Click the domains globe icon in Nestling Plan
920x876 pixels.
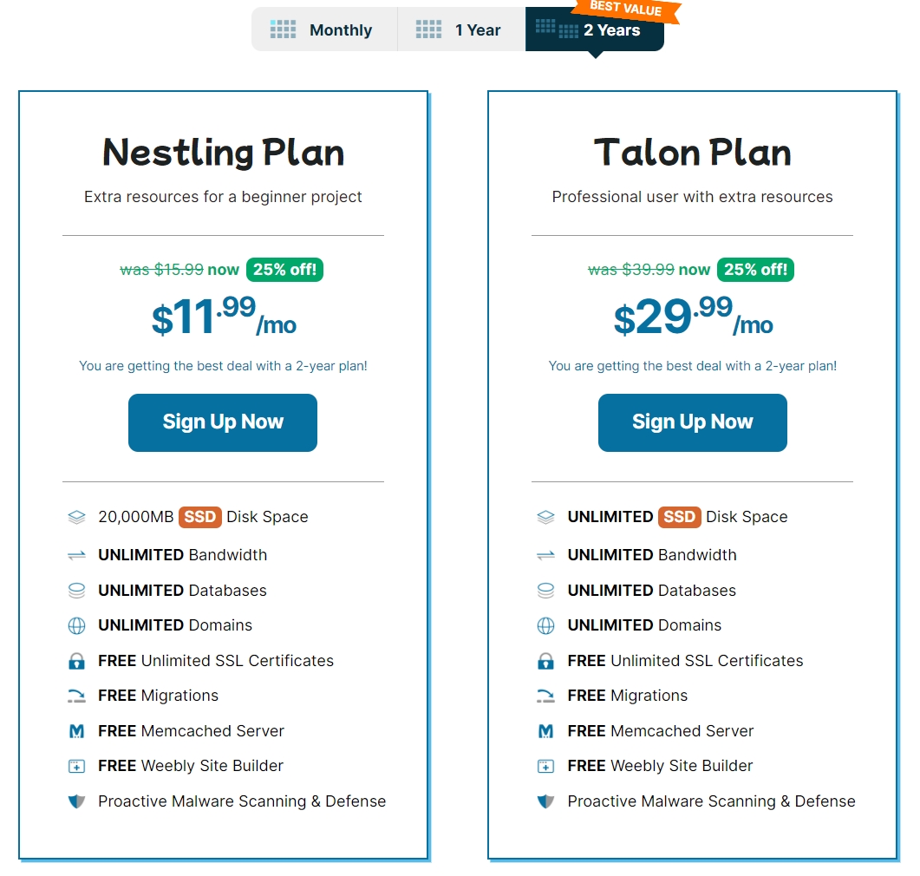click(x=76, y=625)
